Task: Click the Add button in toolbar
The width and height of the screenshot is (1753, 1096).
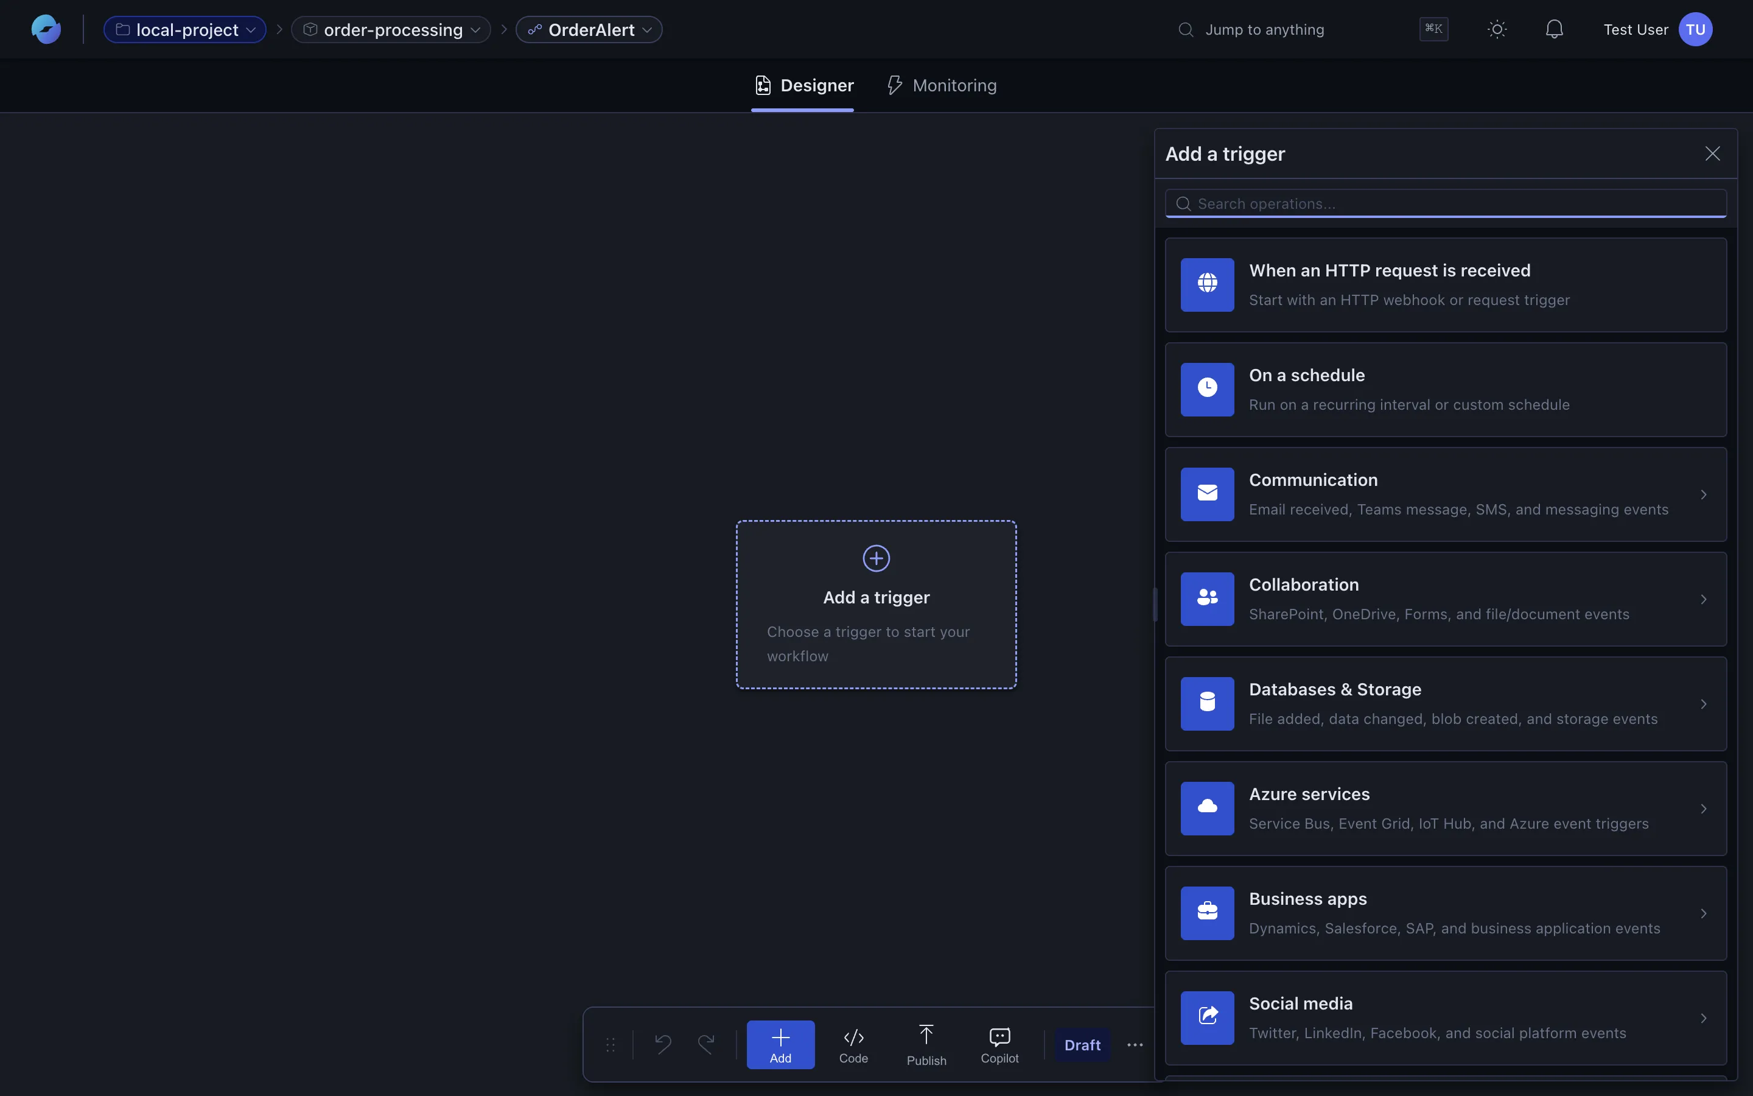Action: pos(780,1044)
